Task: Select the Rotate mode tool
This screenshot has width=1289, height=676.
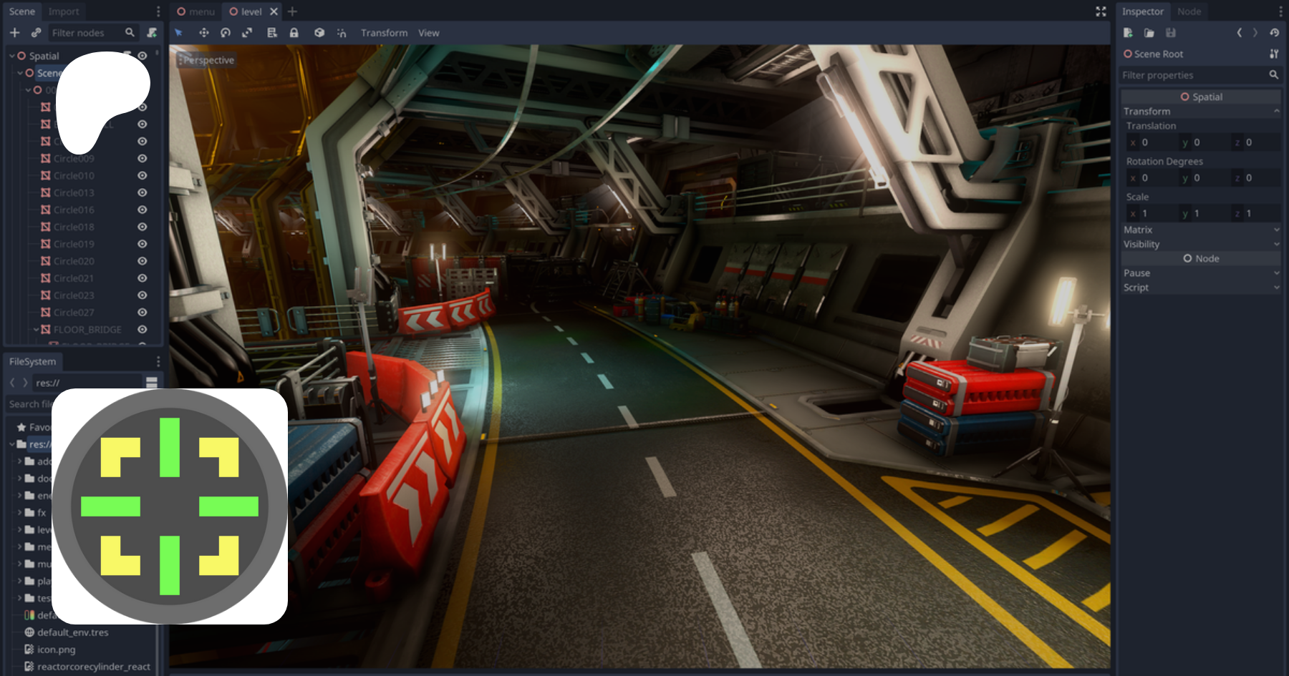Action: point(226,33)
